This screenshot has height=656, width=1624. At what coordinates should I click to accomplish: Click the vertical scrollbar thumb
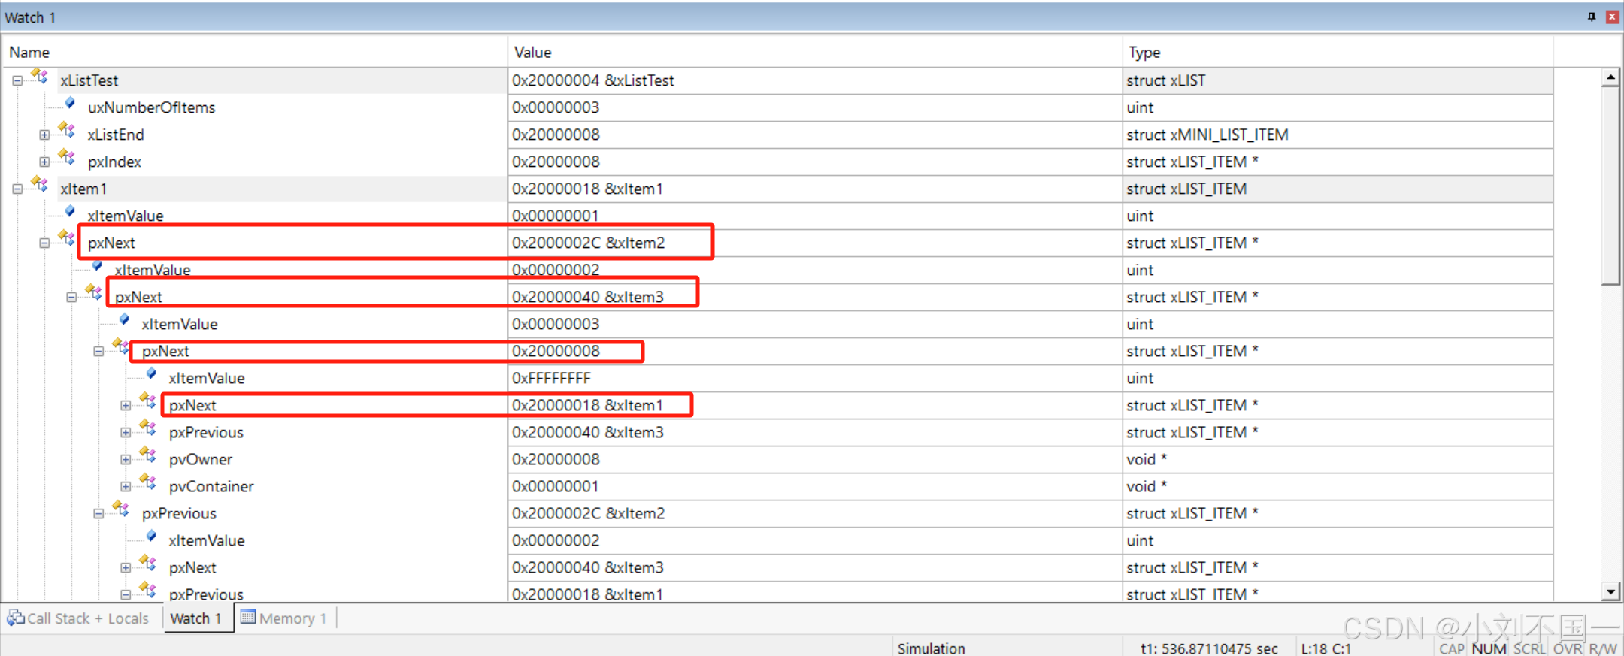coord(1610,186)
